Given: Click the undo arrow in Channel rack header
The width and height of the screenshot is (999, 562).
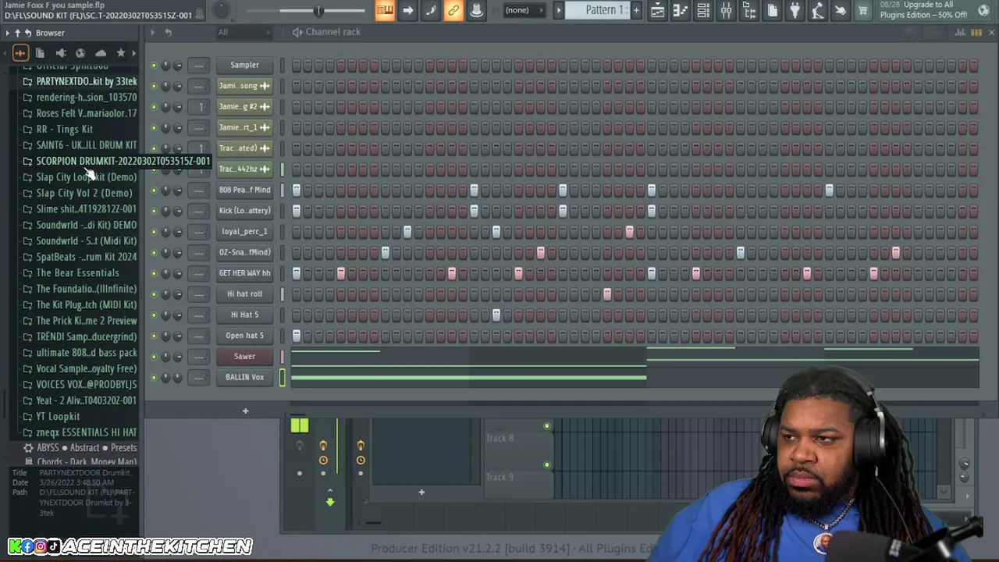Looking at the screenshot, I should pyautogui.click(x=168, y=32).
